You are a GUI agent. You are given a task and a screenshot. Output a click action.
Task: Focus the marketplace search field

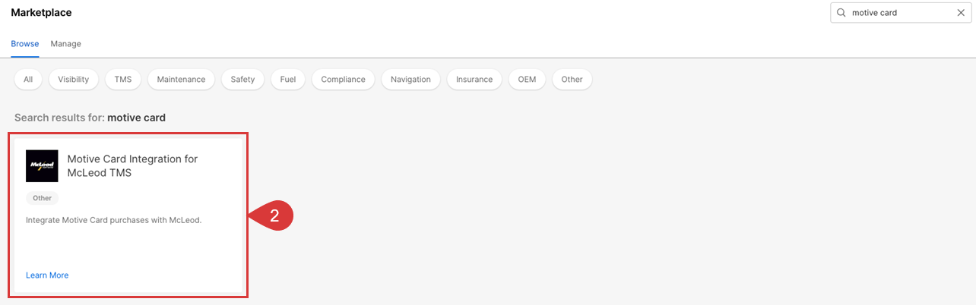[x=899, y=13]
